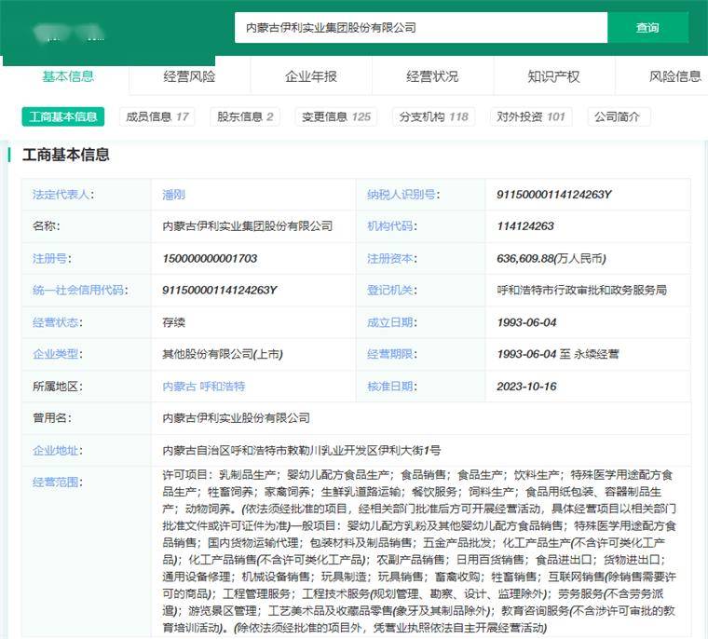The image size is (708, 639).
Task: Click the 企业地址 label
Action: pyautogui.click(x=58, y=451)
